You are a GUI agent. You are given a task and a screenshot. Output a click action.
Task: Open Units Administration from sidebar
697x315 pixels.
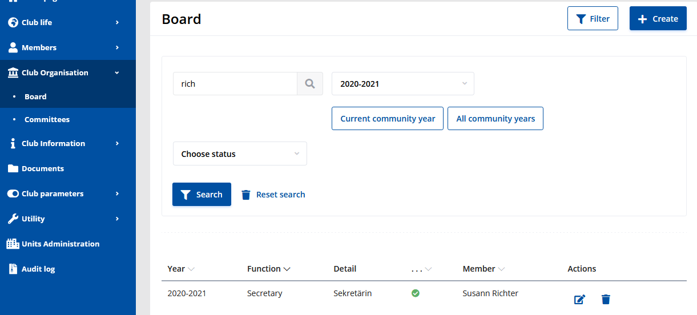pyautogui.click(x=60, y=244)
